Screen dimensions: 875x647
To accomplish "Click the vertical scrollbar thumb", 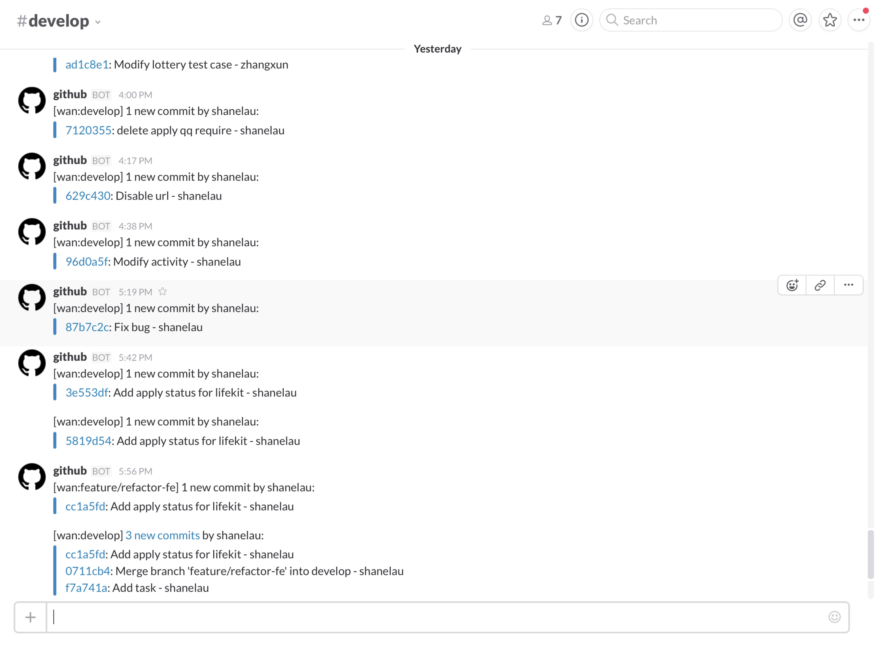I will (870, 554).
